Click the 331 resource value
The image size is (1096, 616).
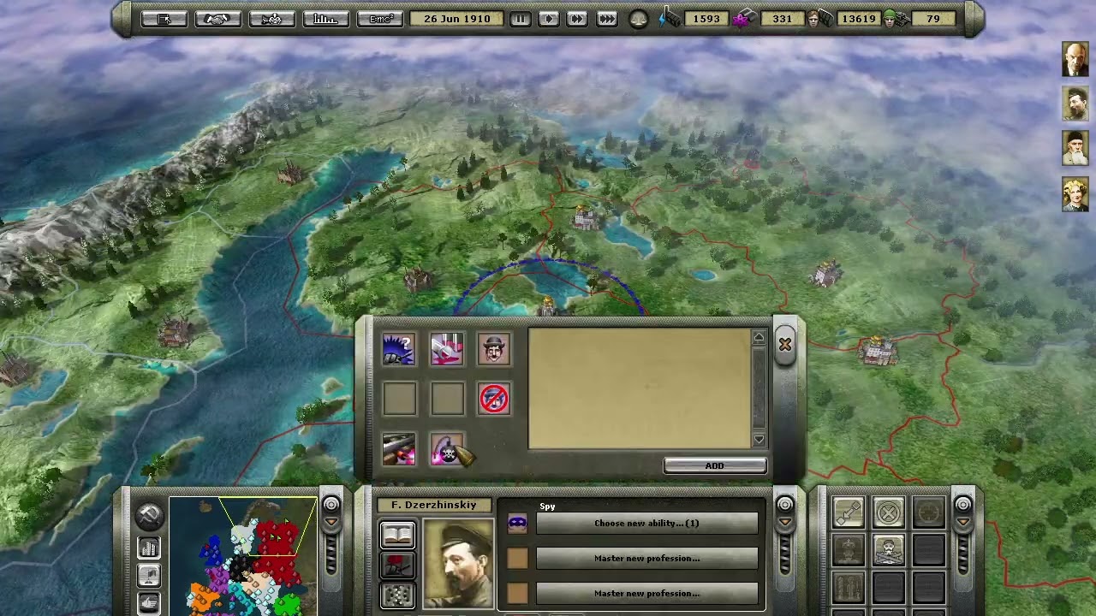pyautogui.click(x=782, y=19)
